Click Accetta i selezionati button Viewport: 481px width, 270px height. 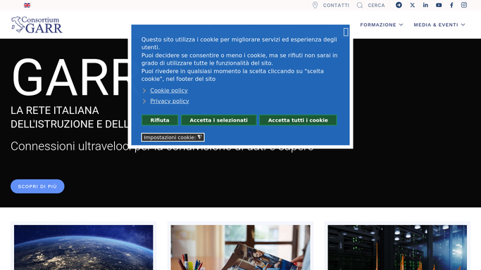click(219, 120)
